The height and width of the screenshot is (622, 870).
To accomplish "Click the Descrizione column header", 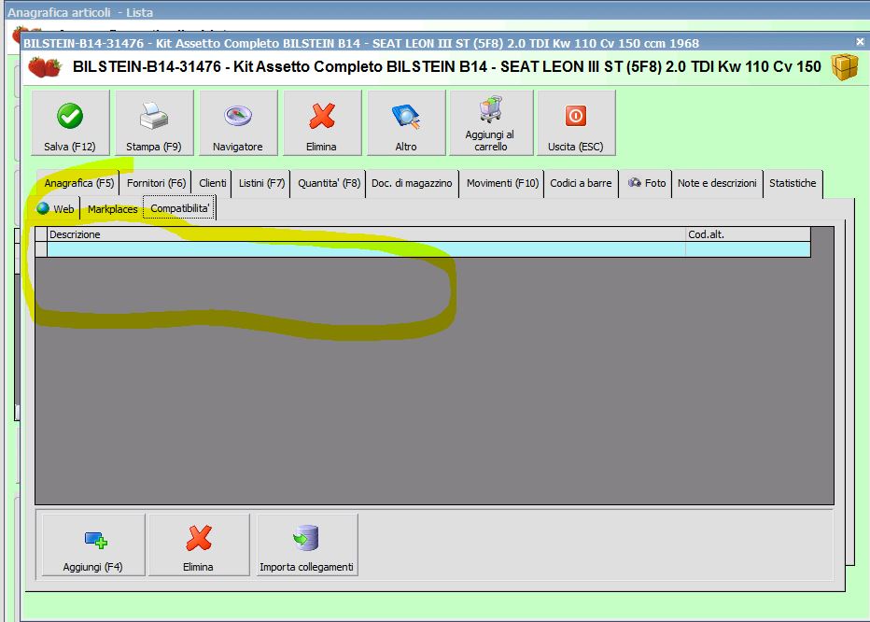I will [366, 234].
